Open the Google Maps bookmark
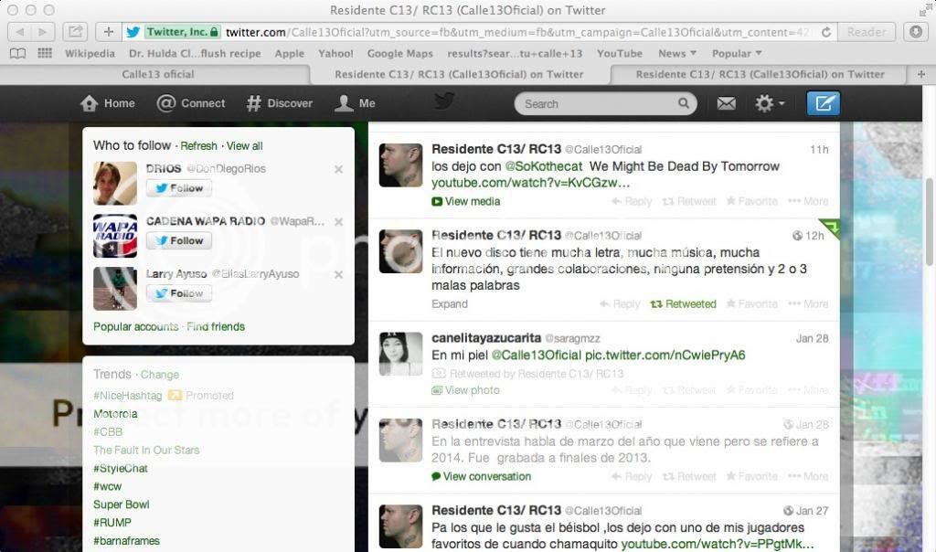The image size is (936, 552). click(x=400, y=54)
